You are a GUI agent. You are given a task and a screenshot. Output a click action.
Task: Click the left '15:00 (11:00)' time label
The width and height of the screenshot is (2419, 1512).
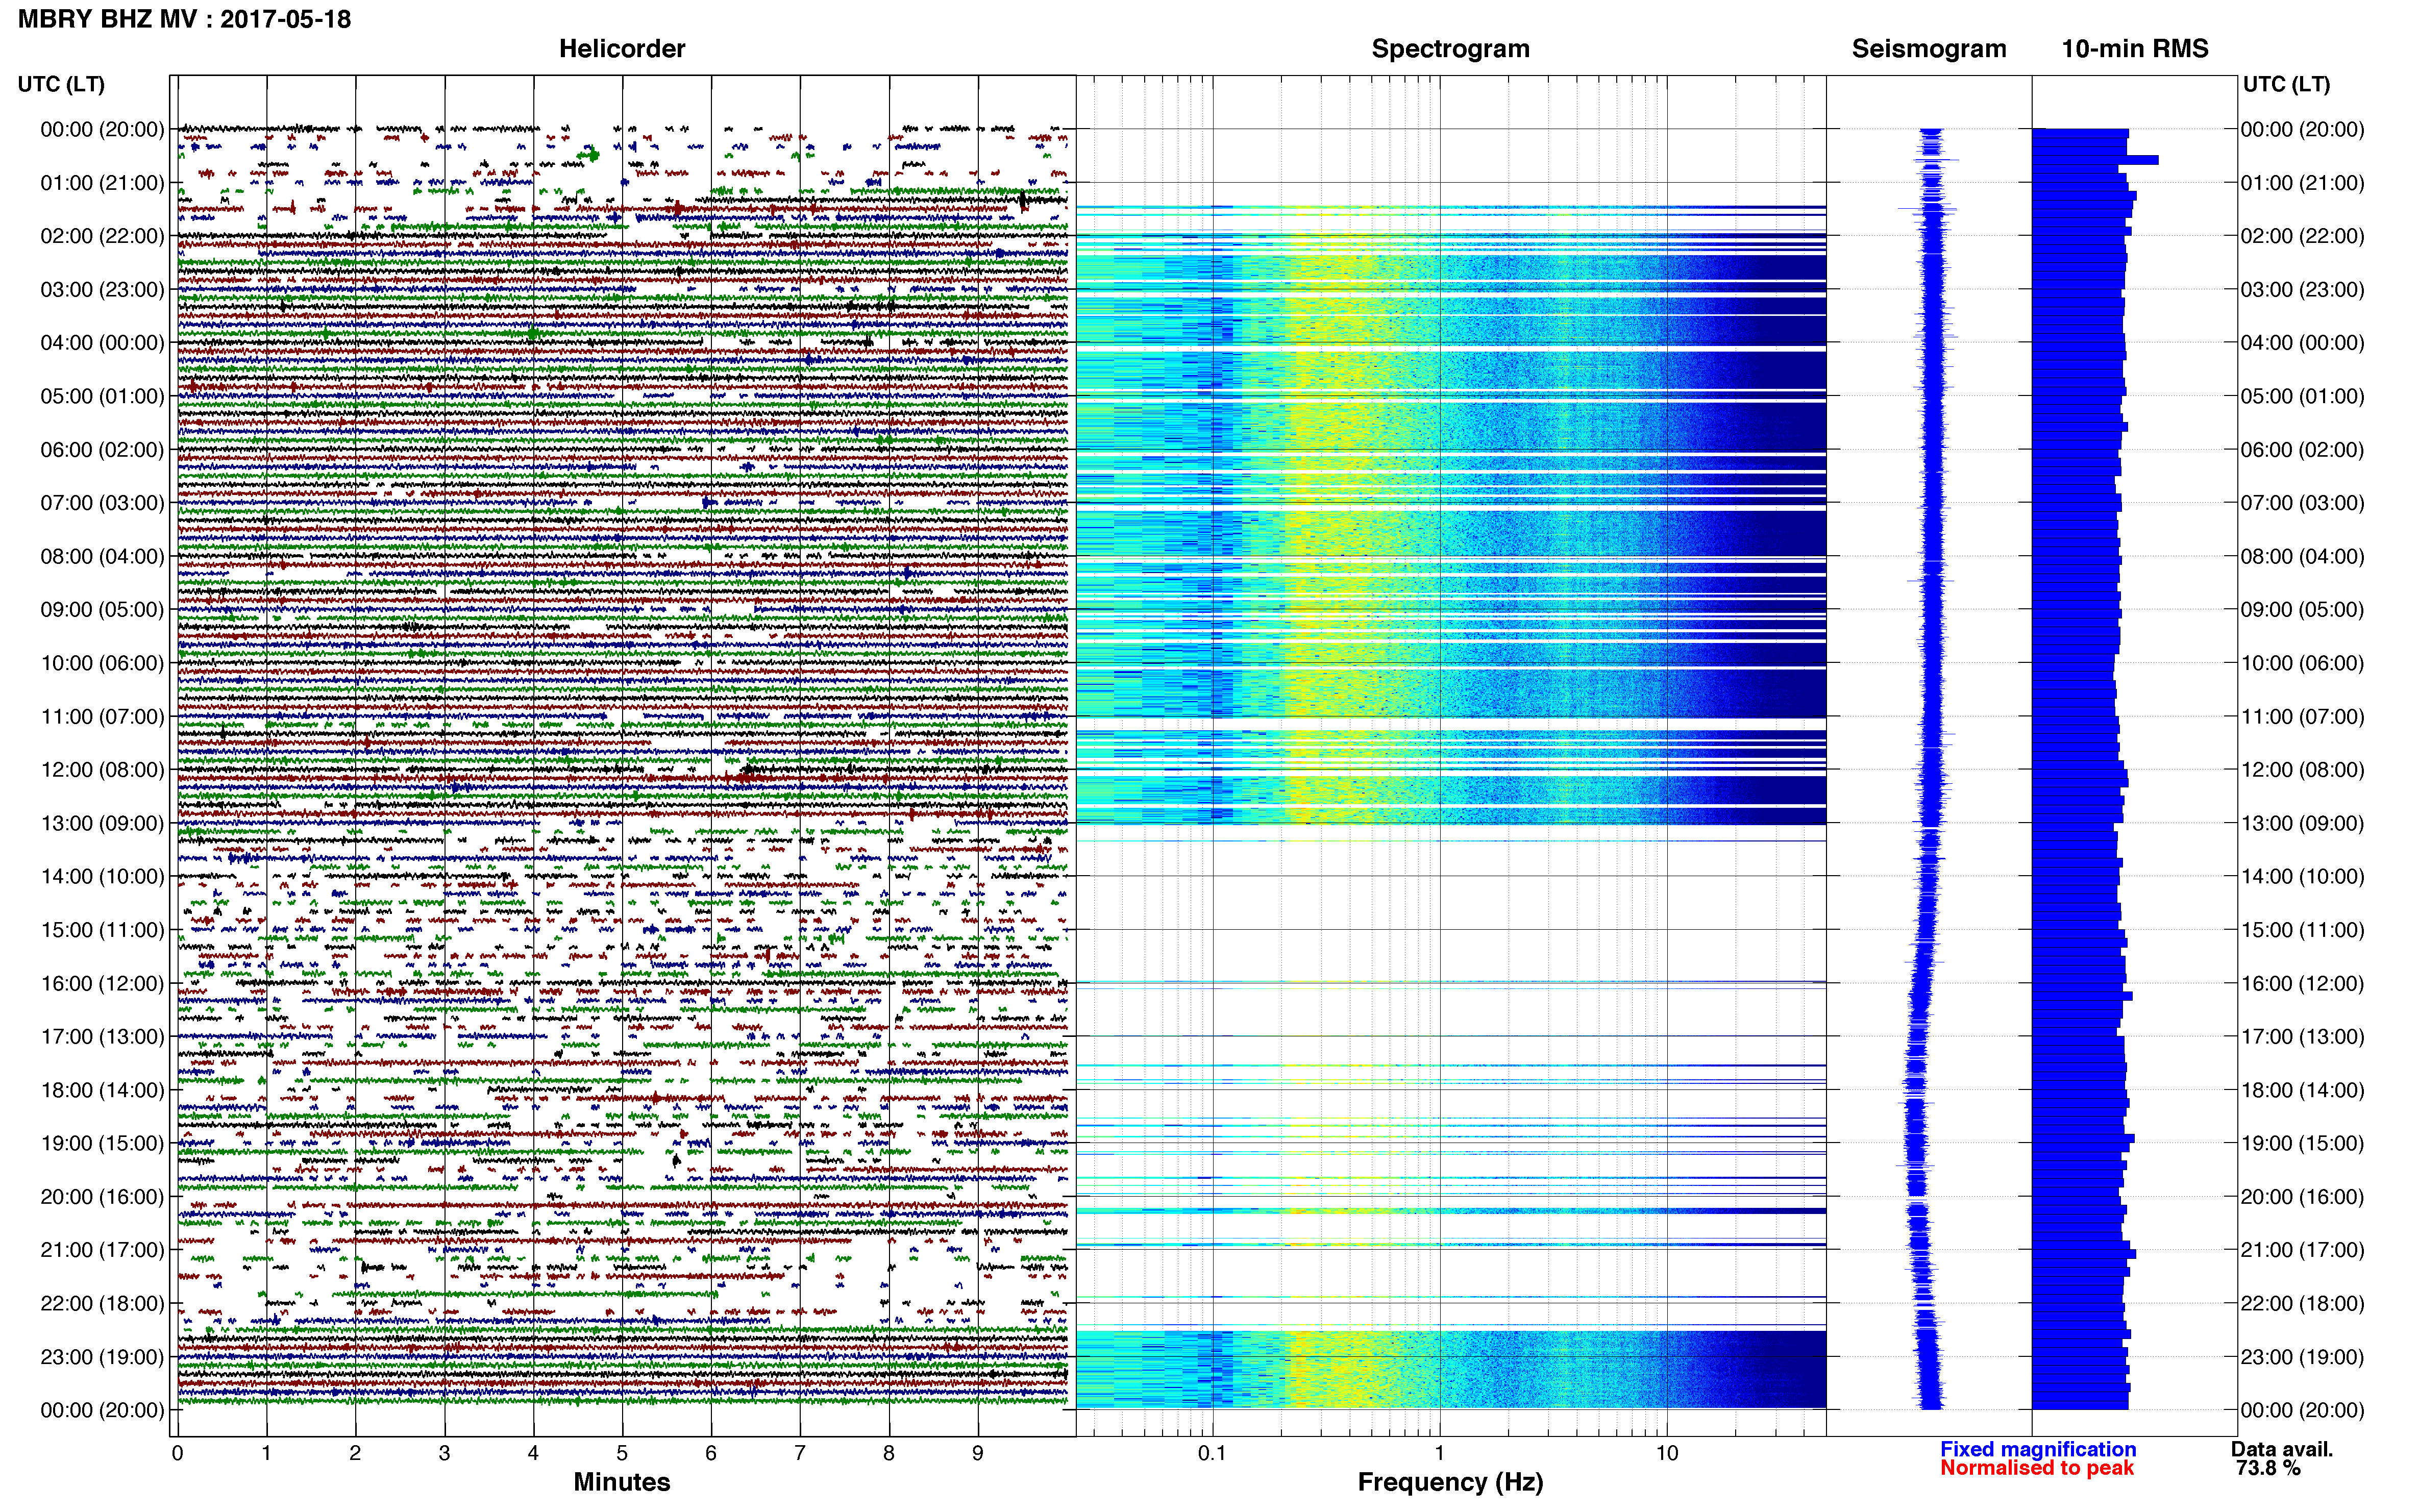coord(102,930)
